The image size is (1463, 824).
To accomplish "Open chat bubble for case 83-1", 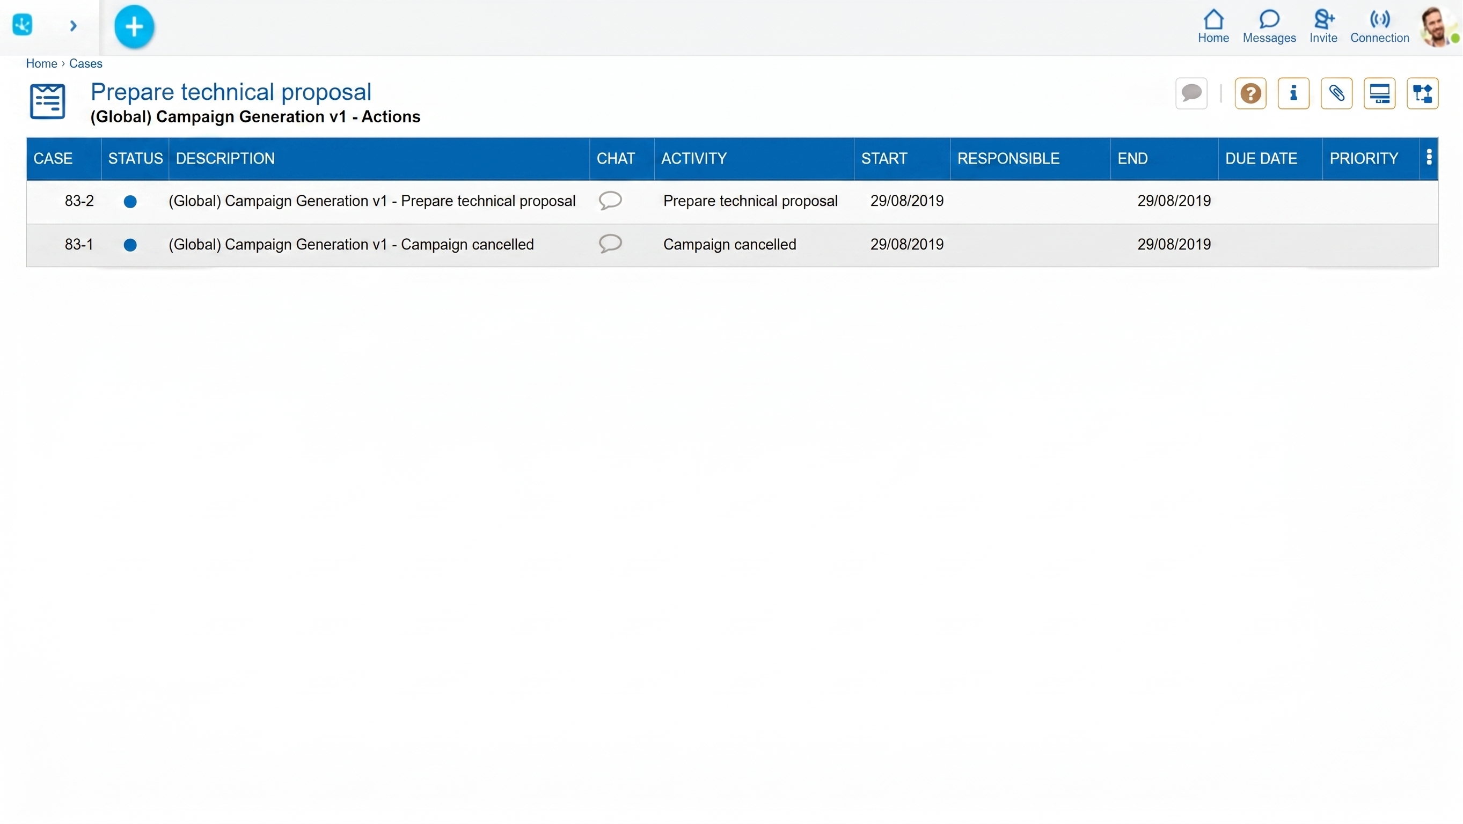I will (611, 244).
